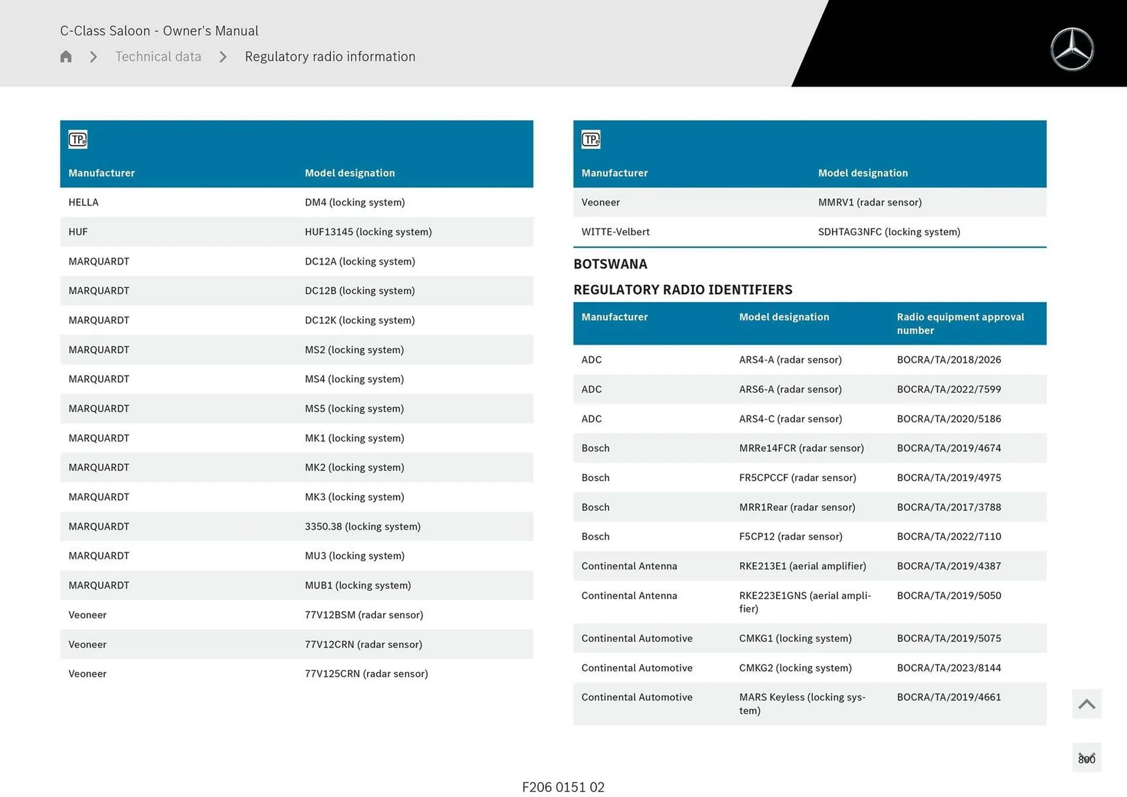
Task: Click the BOTSWANA section heading
Action: (610, 264)
